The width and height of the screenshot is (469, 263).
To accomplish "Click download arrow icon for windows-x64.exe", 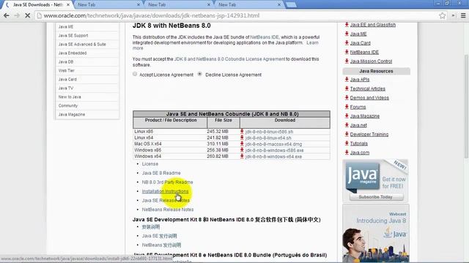I will point(242,156).
